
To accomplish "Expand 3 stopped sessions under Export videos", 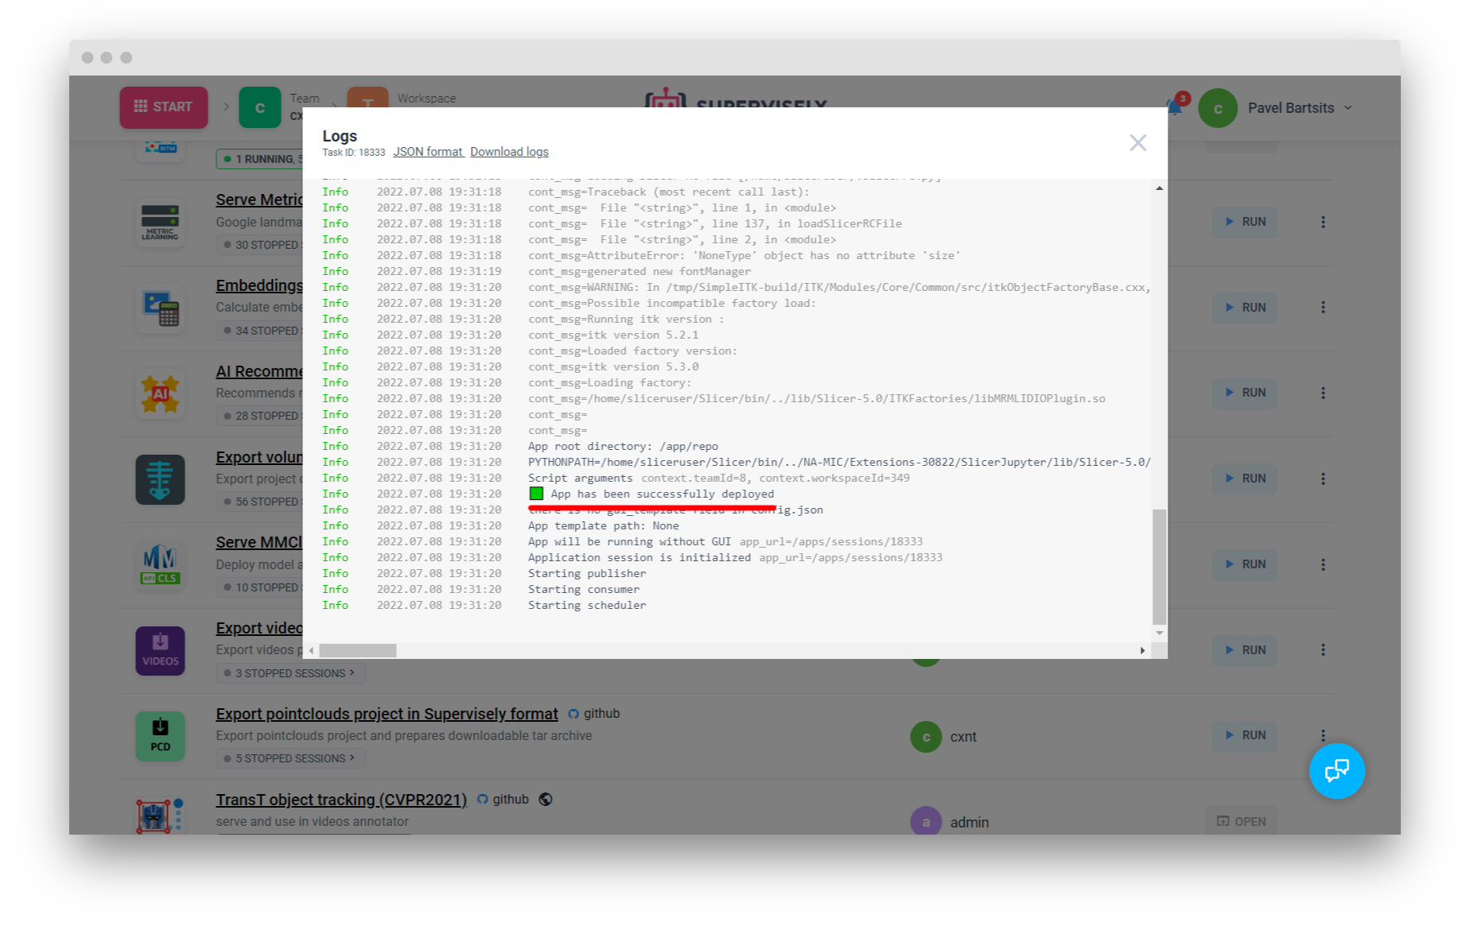I will tap(290, 673).
